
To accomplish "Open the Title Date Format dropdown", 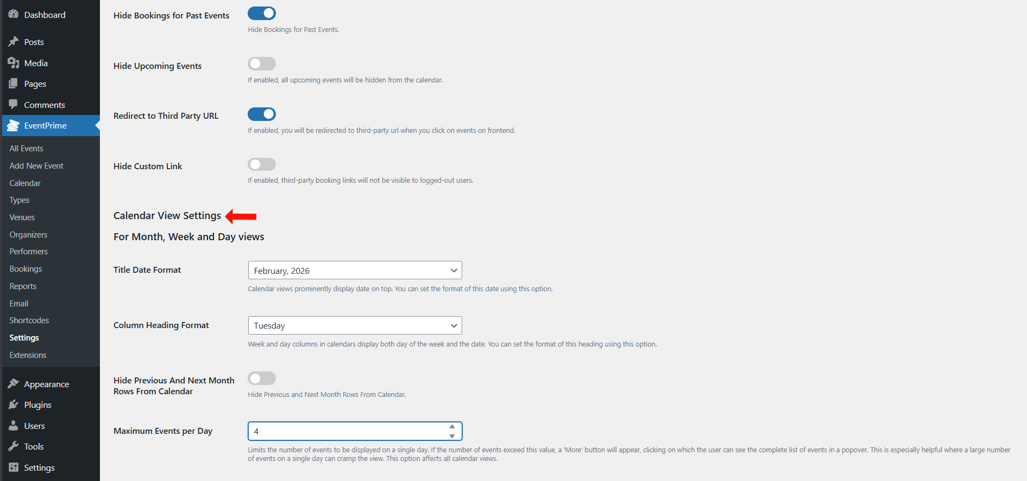I will [355, 271].
